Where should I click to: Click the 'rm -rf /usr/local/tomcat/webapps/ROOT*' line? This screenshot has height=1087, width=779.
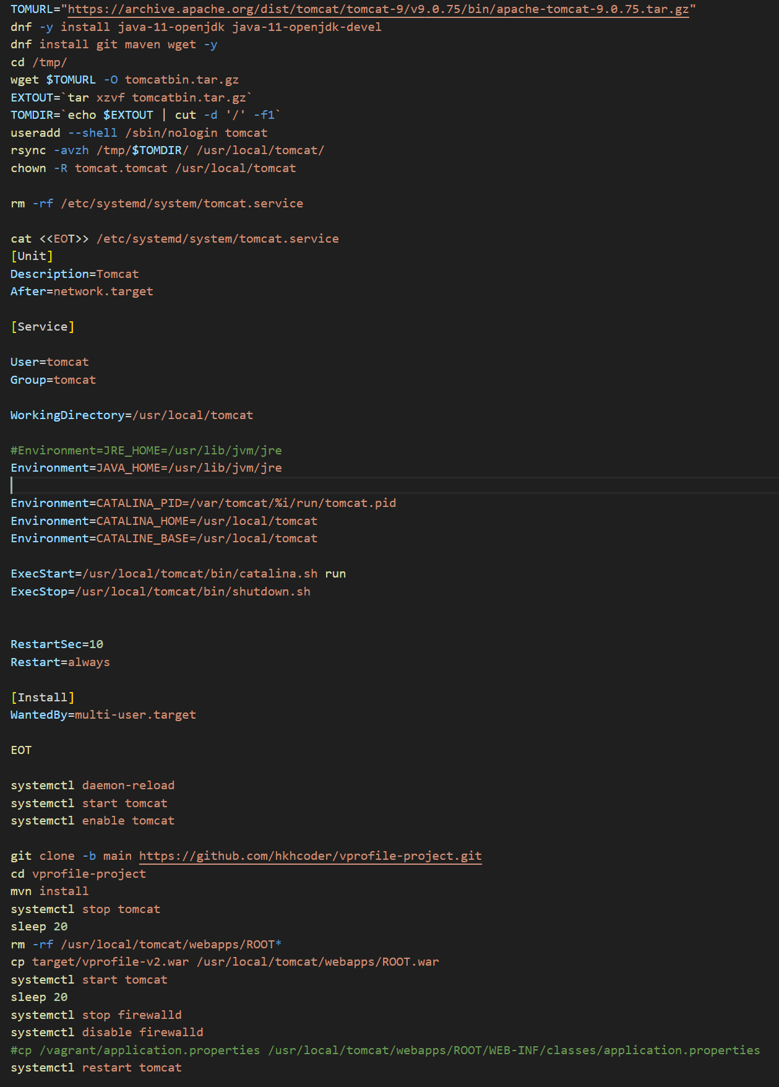coord(146,944)
